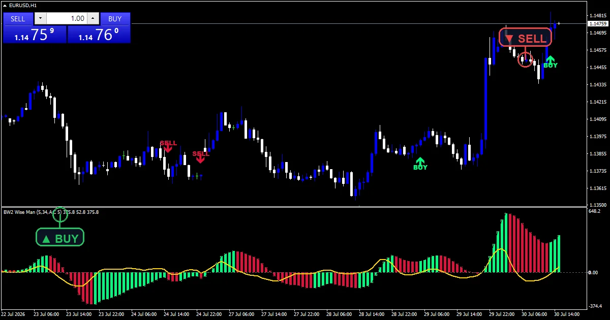Click the tallest green histogram bar at 29 Jul 22:00
This screenshot has height=320, width=610.
506,243
